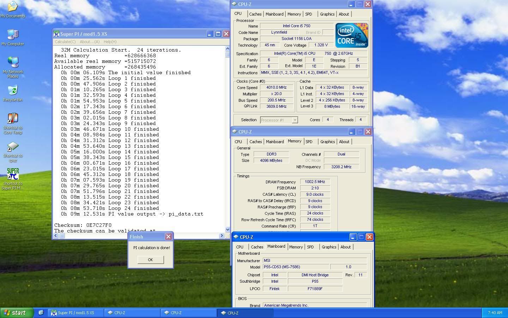Click the LPCIO value F71889F
This screenshot has width=508, height=318.
(315, 289)
